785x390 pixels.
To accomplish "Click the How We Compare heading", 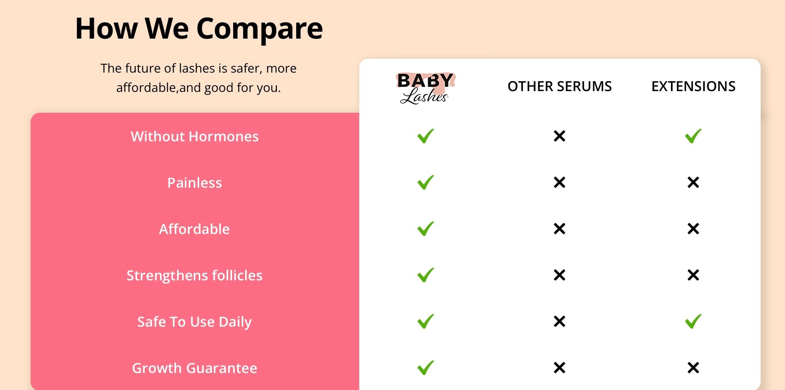I will coord(199,29).
